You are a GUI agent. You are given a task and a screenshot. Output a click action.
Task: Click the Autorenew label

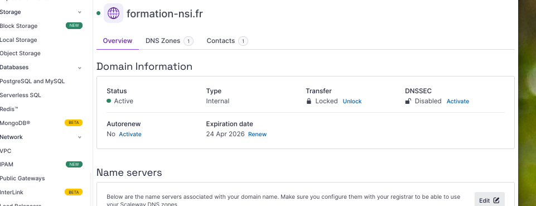pos(124,124)
